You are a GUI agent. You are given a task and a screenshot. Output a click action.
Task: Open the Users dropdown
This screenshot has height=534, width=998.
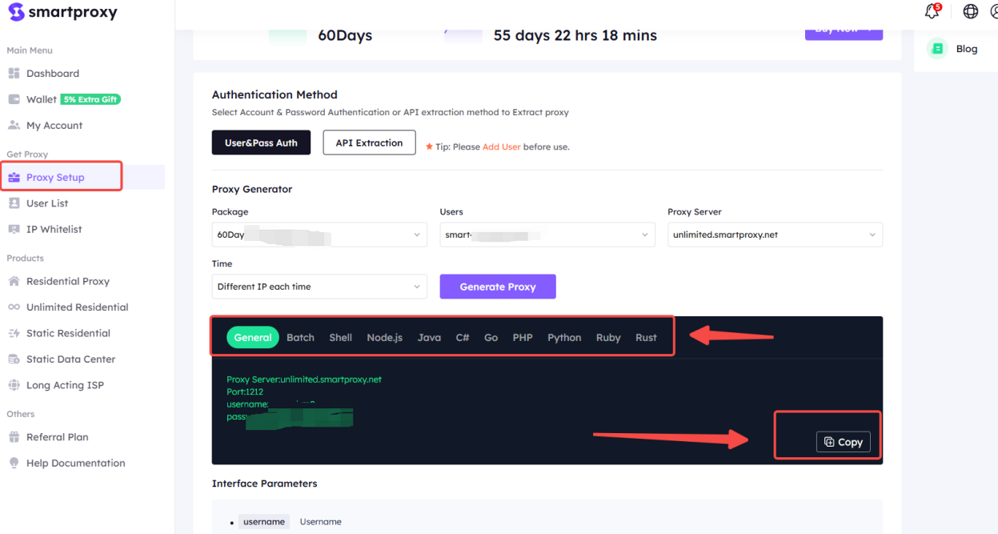[547, 235]
